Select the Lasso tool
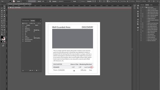The image size is (160, 90). (x=4, y=8)
